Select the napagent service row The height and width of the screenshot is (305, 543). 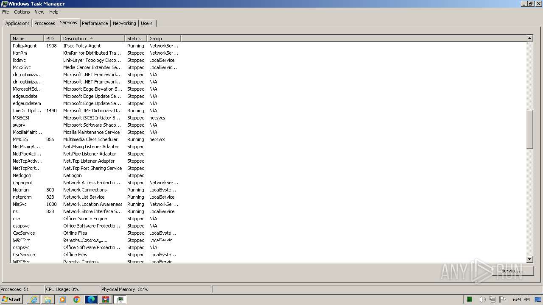pos(95,183)
